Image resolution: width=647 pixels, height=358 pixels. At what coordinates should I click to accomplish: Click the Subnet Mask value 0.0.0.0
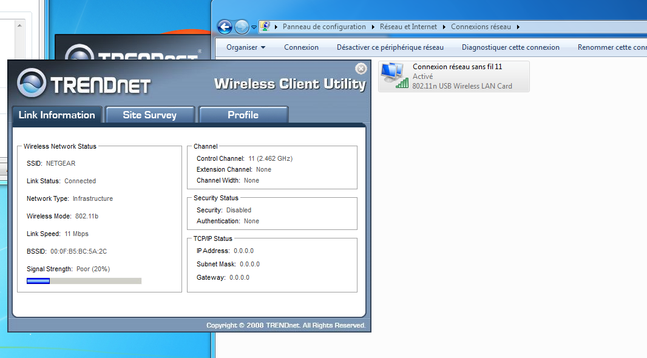(x=249, y=265)
